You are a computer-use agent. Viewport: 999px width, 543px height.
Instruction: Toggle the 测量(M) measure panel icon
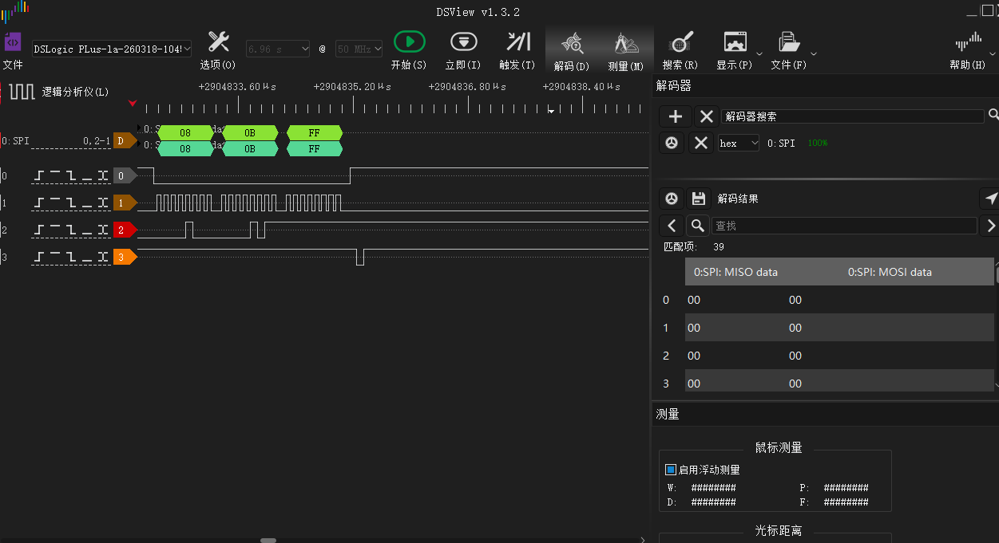pyautogui.click(x=626, y=43)
